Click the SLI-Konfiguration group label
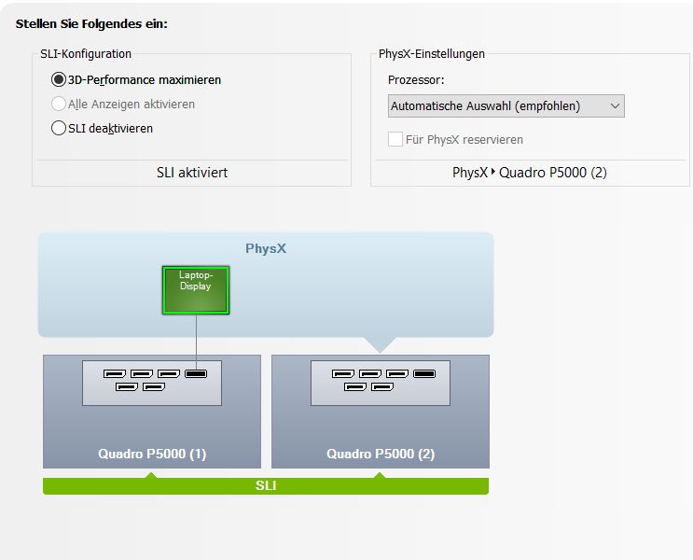 [86, 54]
